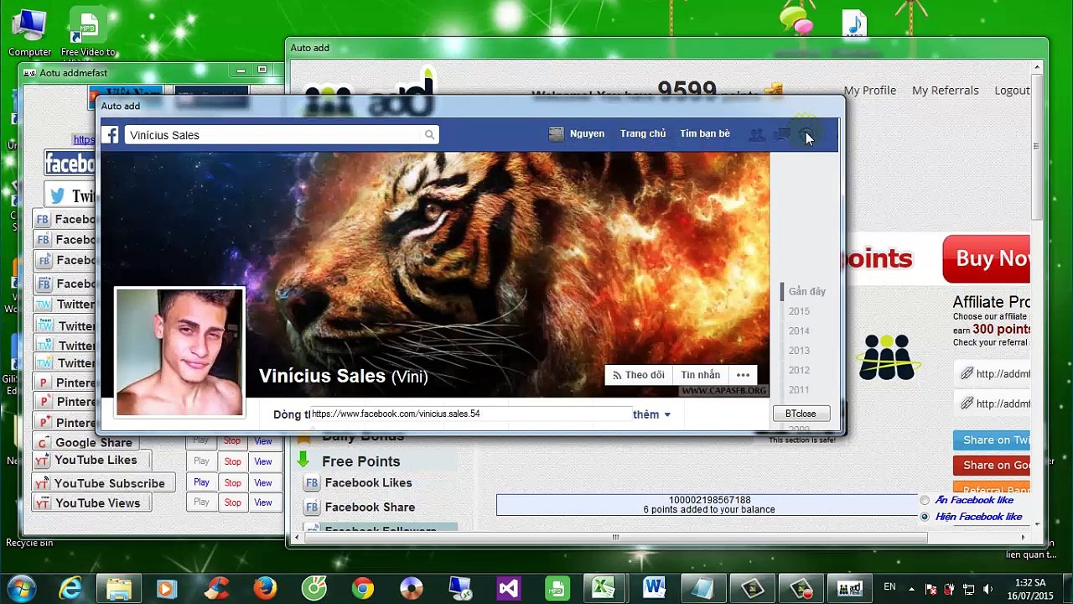Click the EN language indicator in the taskbar
Image resolution: width=1073 pixels, height=604 pixels.
889,587
